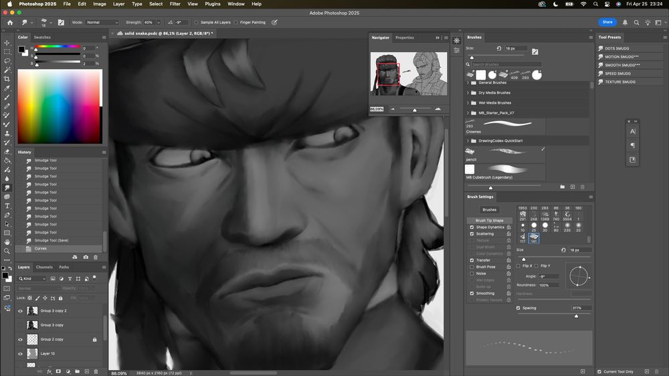The image size is (669, 376).
Task: Select the Crop tool
Action: point(7,79)
